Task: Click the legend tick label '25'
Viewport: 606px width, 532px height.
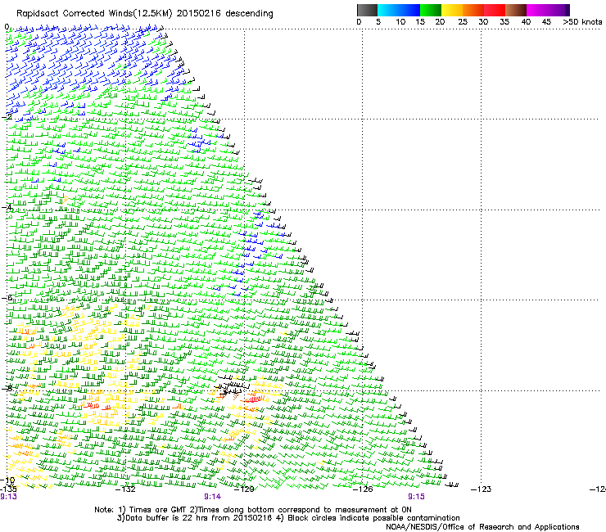Action: coord(463,22)
